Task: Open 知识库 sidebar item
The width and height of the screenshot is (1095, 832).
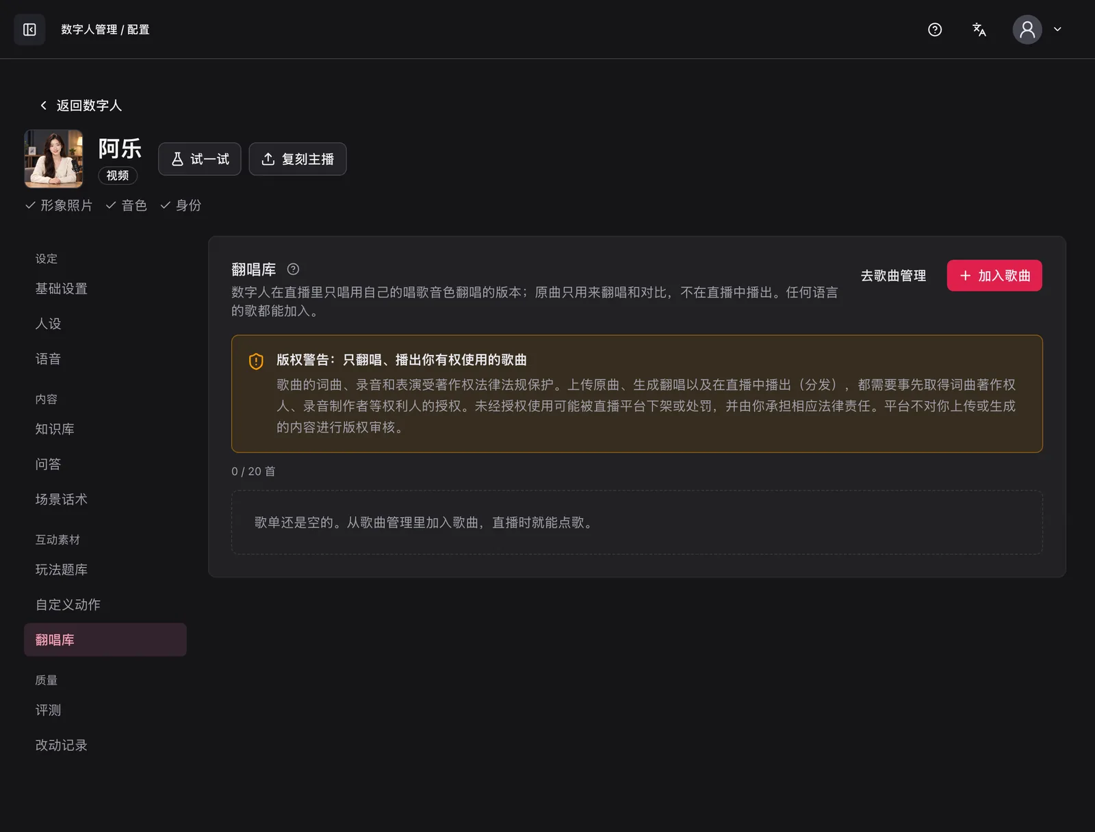Action: (105, 429)
